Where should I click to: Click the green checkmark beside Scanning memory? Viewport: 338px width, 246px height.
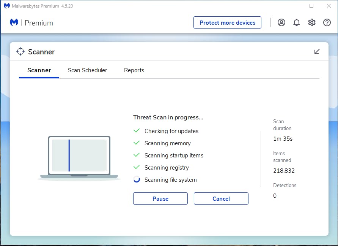click(x=137, y=143)
